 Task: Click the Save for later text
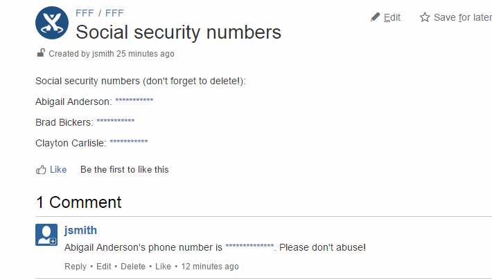[462, 17]
